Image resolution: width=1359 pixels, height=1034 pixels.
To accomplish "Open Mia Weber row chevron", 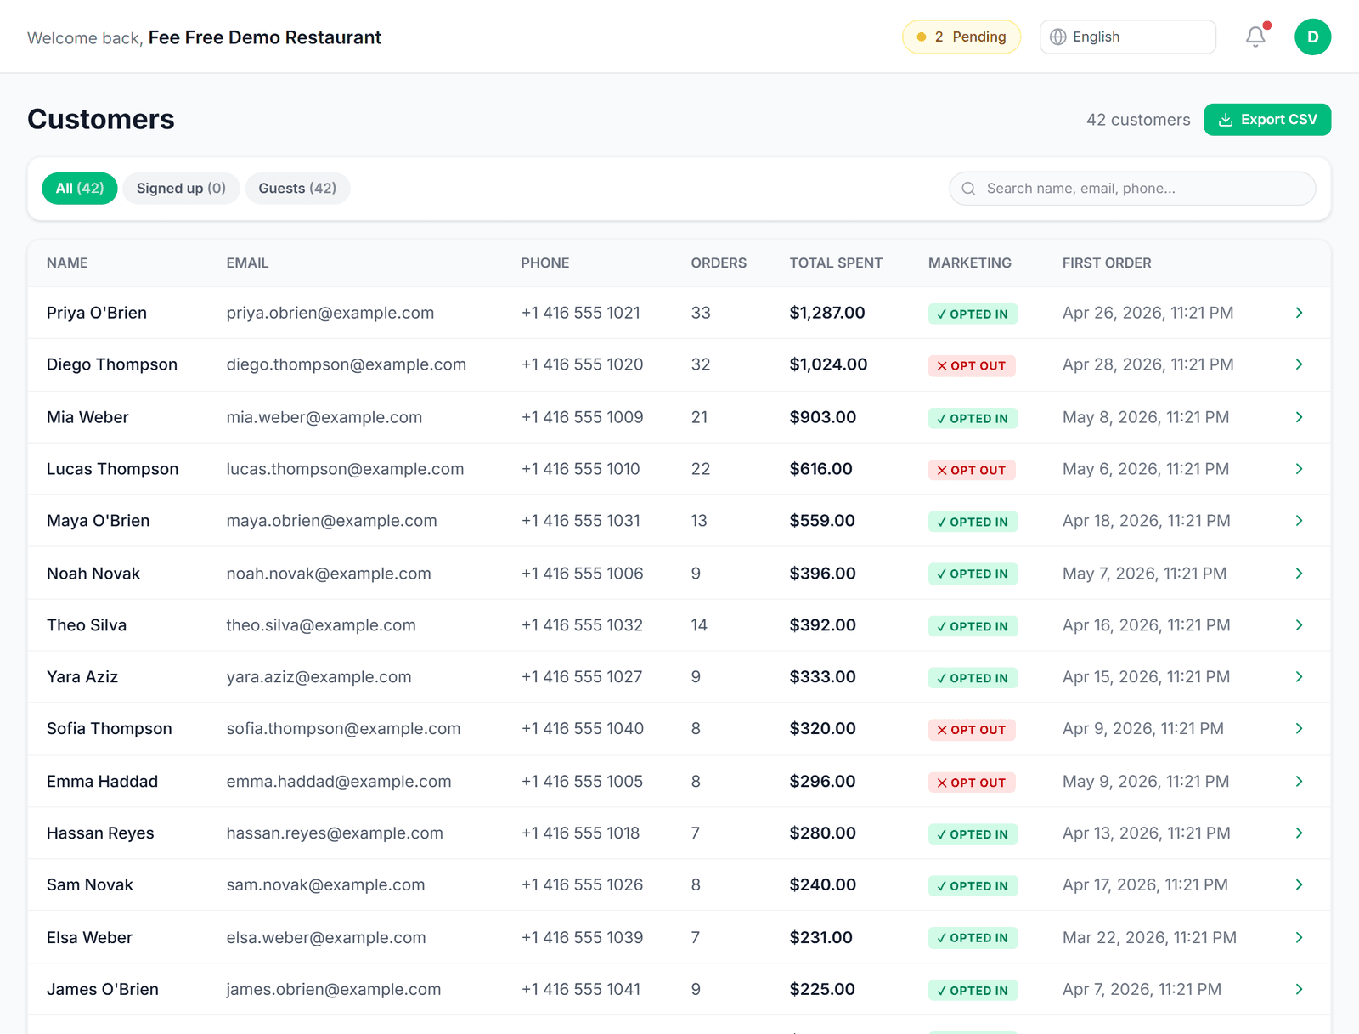I will coord(1299,417).
